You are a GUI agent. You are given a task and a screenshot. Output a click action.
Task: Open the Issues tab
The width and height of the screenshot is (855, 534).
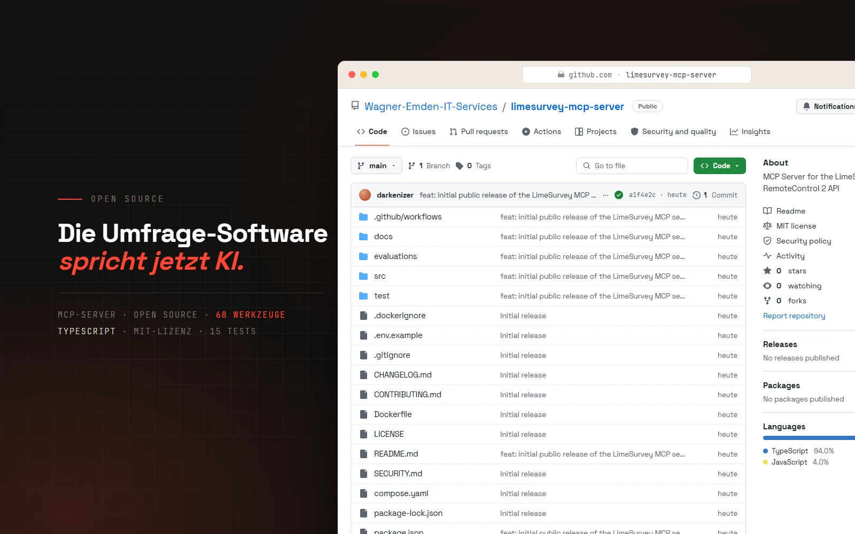(x=418, y=131)
